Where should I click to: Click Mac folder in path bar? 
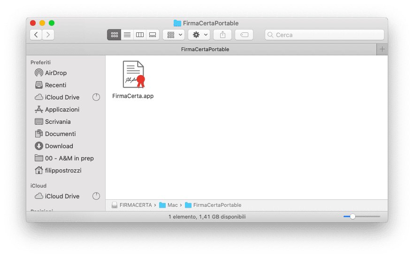(169, 205)
